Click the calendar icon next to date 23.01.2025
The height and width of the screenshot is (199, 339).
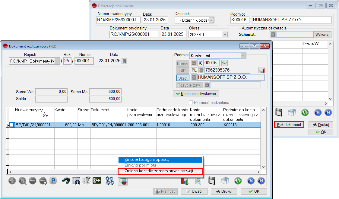pos(124,61)
